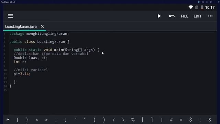
Task: Open the hamburger navigation menu
Action: [11, 16]
